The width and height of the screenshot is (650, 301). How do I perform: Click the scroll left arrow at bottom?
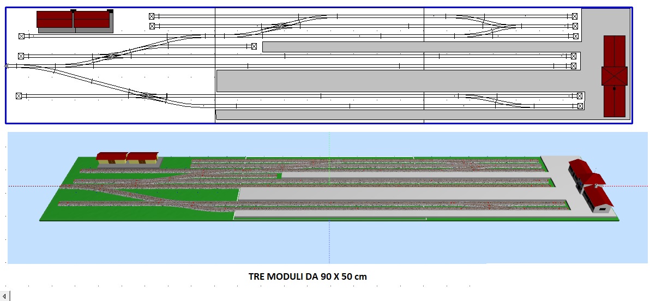click(x=5, y=296)
